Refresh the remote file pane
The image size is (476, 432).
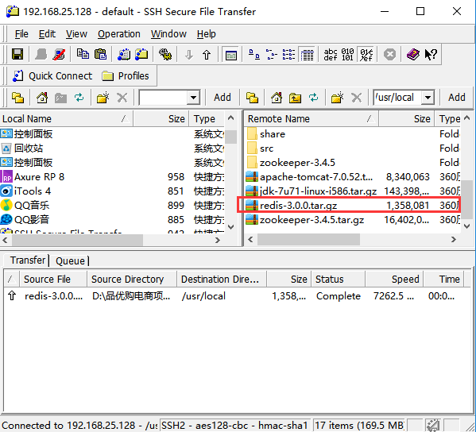point(313,98)
